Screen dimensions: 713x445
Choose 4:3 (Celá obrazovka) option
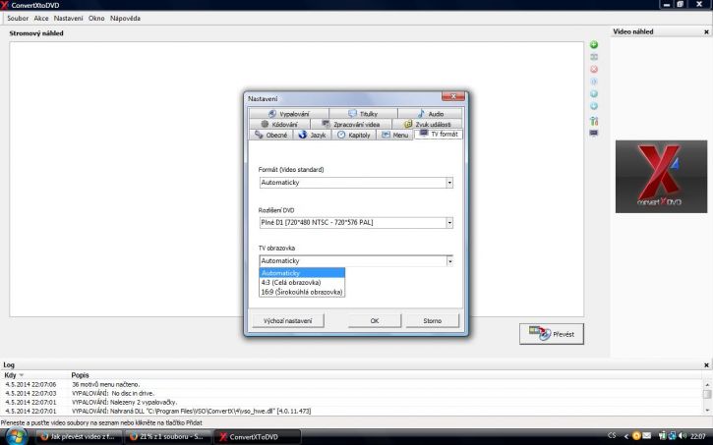point(302,283)
